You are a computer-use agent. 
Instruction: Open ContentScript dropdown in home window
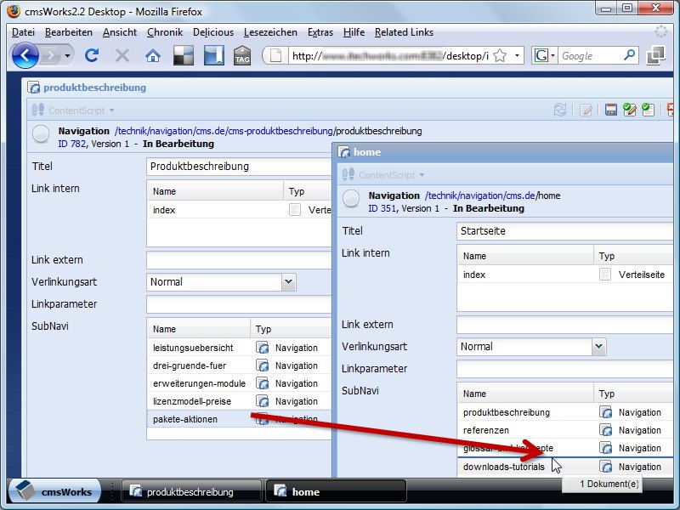(x=383, y=175)
